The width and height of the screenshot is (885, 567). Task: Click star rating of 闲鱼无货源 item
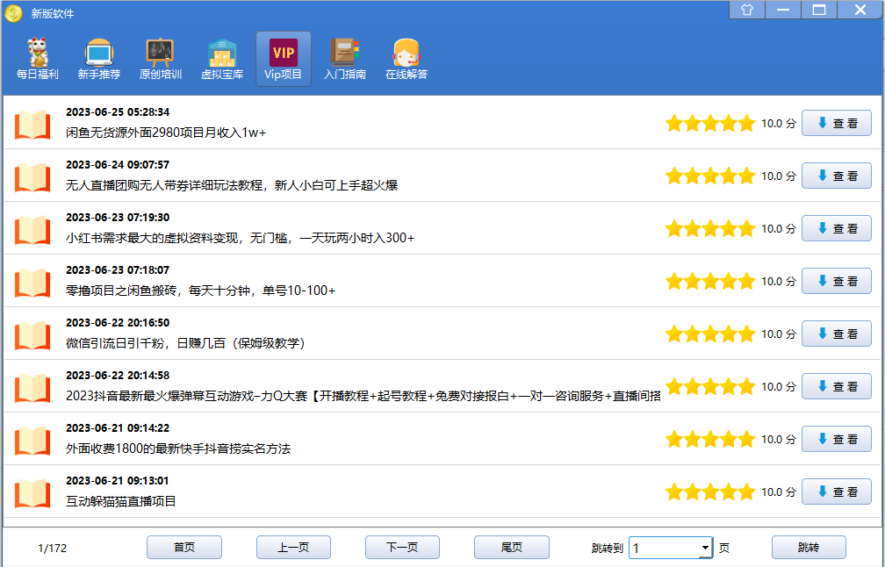(x=710, y=123)
